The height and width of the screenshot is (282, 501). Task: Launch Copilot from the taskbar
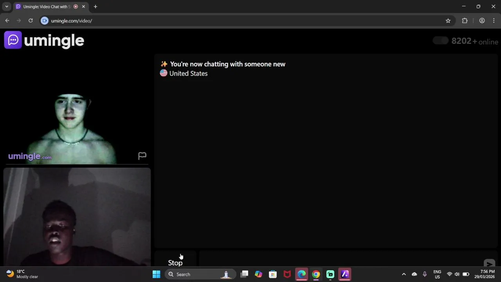pyautogui.click(x=258, y=274)
